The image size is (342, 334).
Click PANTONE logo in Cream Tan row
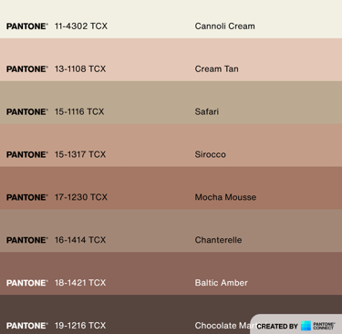click(x=27, y=69)
